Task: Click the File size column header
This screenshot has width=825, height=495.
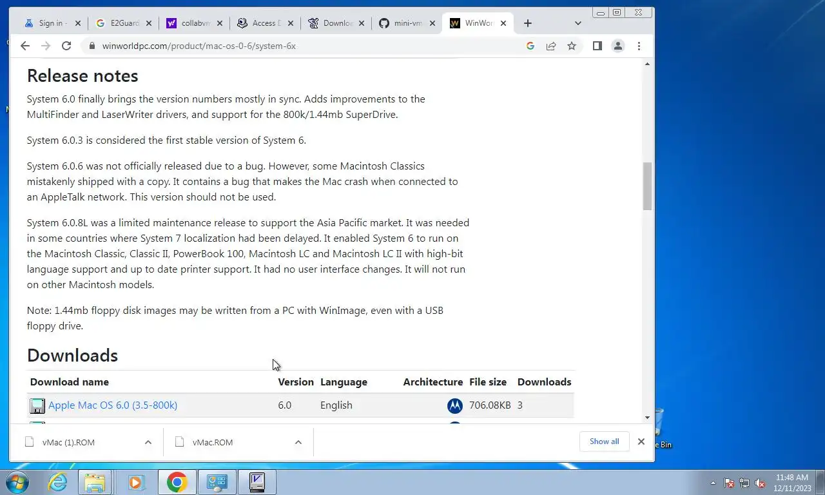Action: (x=488, y=382)
